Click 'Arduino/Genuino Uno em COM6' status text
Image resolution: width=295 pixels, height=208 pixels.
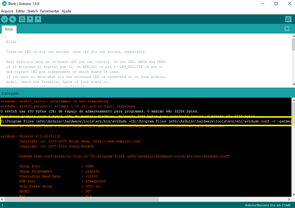pyautogui.click(x=268, y=205)
